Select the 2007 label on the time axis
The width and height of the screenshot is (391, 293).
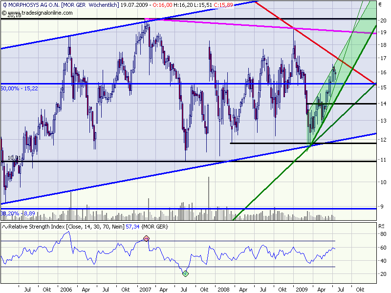click(145, 289)
